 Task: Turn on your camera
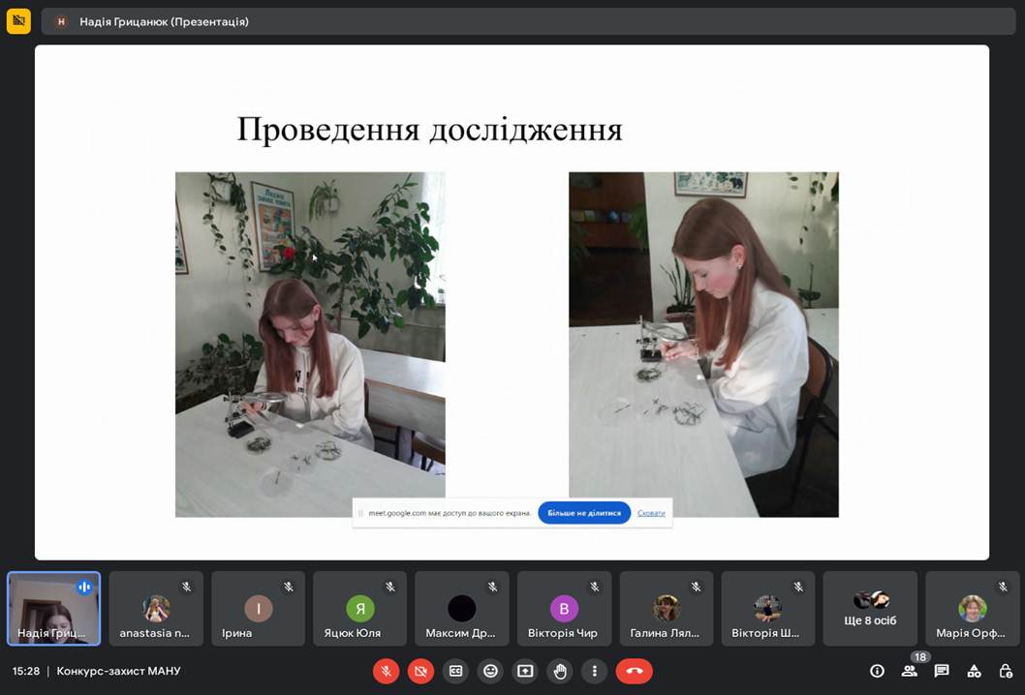pyautogui.click(x=420, y=670)
